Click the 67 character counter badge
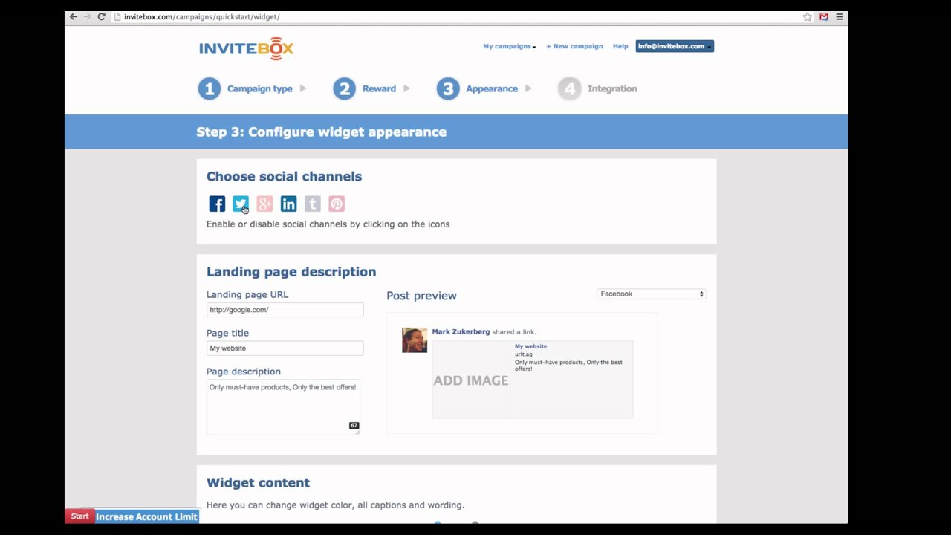The height and width of the screenshot is (535, 951). click(354, 426)
